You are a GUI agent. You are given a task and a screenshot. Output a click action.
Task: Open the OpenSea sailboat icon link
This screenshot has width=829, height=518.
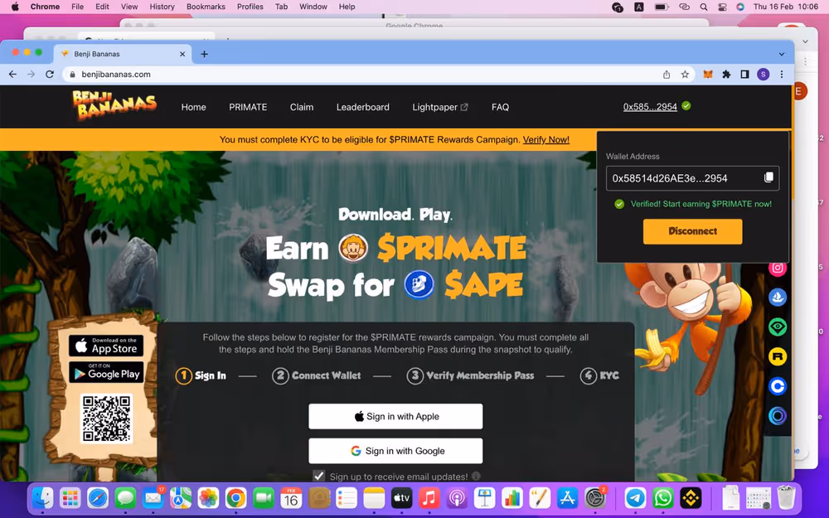[778, 298]
